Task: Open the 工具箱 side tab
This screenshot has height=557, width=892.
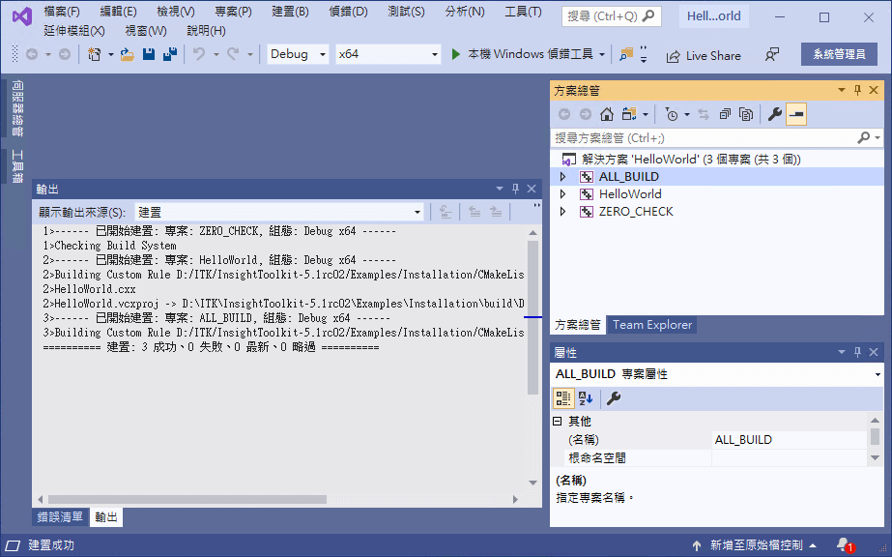Action: (x=17, y=166)
